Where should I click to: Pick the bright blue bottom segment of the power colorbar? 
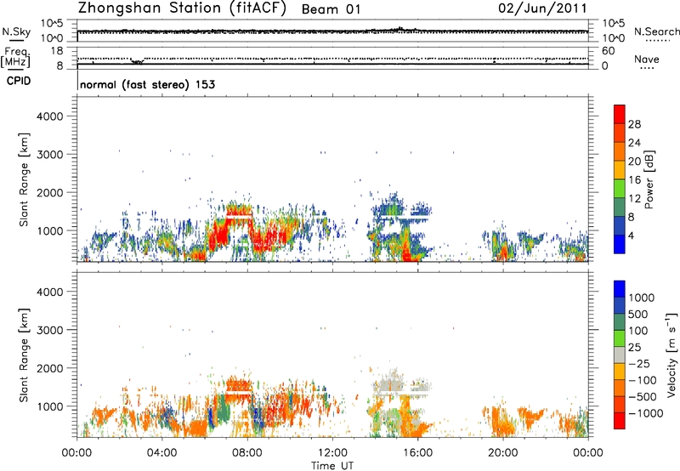coord(620,244)
